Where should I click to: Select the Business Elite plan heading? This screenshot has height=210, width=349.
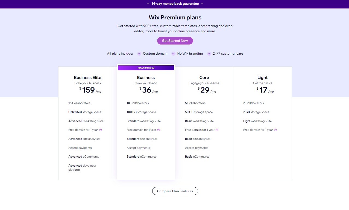coord(87,78)
